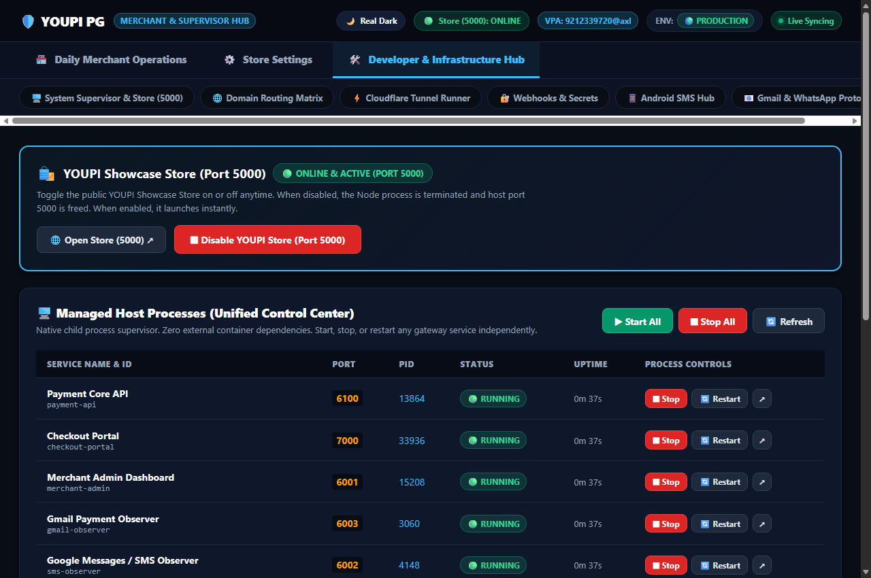Open Checkout Portal in new window icon
This screenshot has height=578, width=871.
pos(762,441)
